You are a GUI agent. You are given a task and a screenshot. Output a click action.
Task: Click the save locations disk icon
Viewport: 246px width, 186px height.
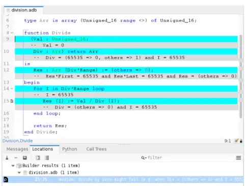25,158
